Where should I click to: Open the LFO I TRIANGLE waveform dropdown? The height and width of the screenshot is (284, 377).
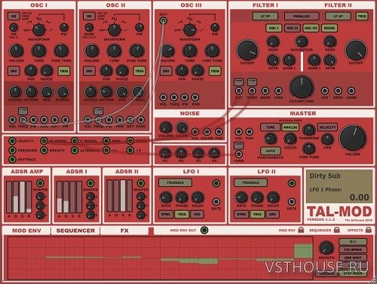pyautogui.click(x=175, y=182)
